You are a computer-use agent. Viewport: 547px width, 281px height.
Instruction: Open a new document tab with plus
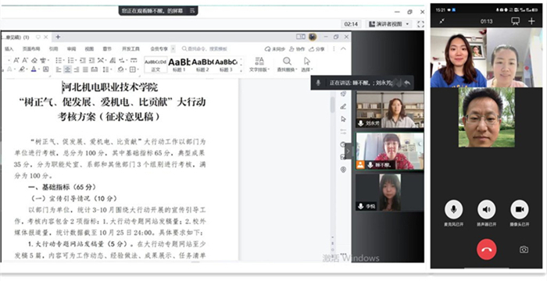click(x=59, y=37)
